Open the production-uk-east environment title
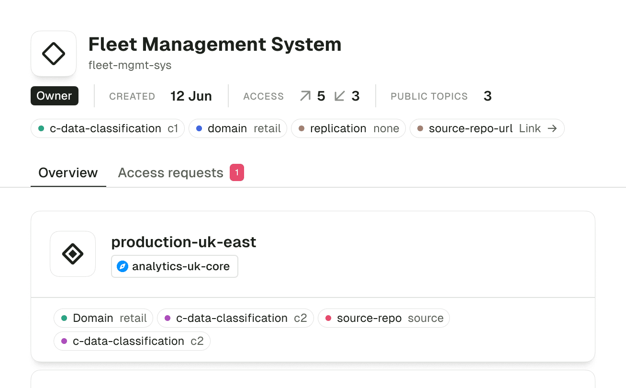 coord(184,242)
